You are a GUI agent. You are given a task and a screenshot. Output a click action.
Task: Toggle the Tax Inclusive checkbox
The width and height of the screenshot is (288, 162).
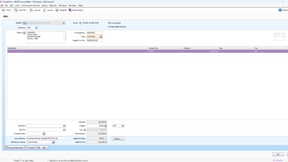click(109, 23)
